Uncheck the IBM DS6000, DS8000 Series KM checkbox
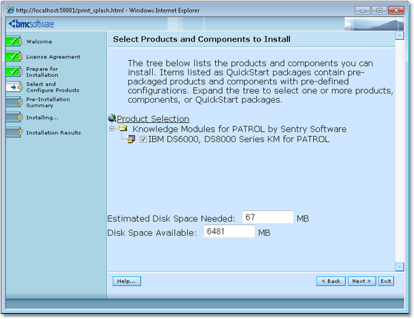Screen dimensions: 414x319 point(143,139)
